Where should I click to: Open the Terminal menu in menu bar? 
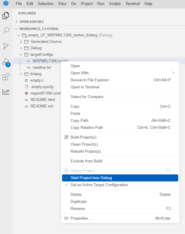[132, 4]
